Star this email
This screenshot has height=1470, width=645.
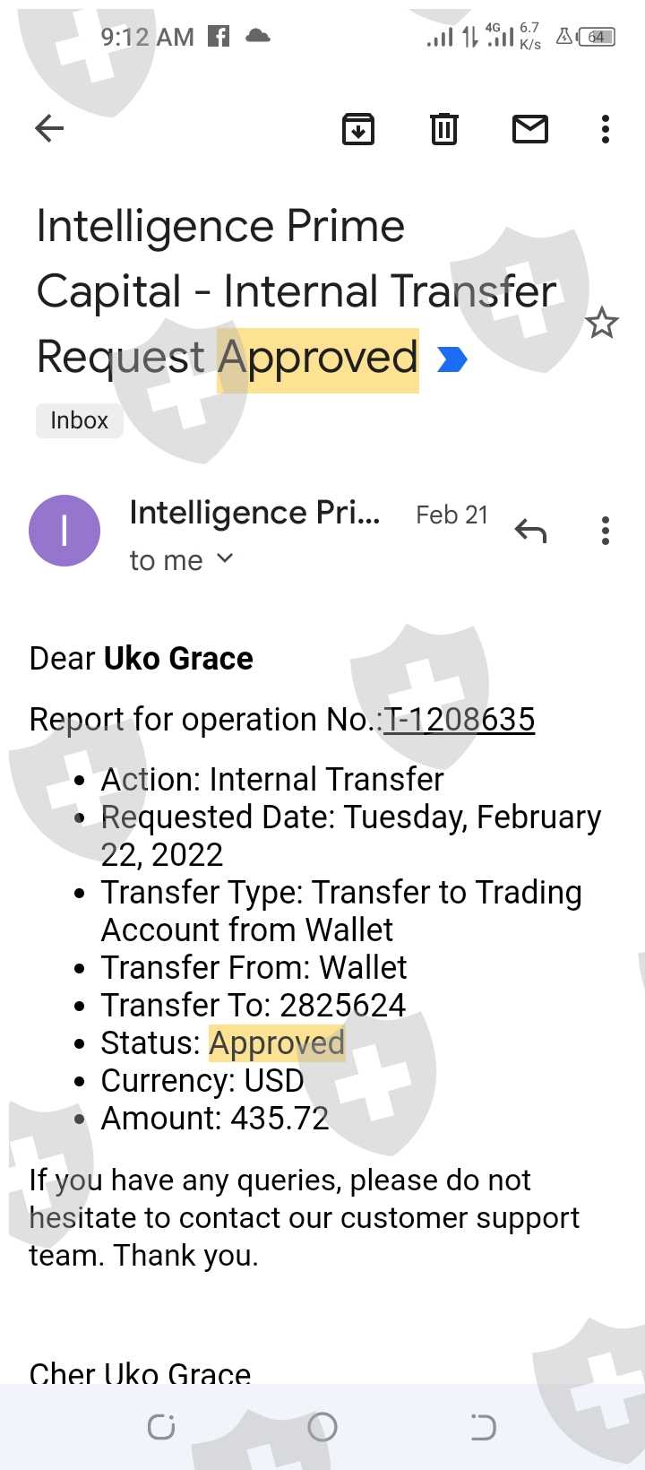[x=602, y=323]
